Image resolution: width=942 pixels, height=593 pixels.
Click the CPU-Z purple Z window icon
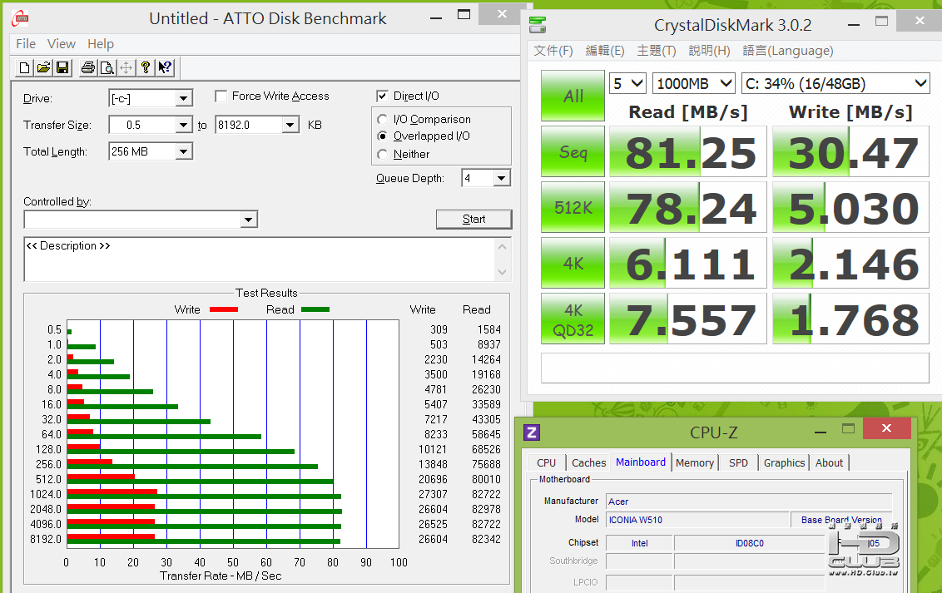click(532, 432)
